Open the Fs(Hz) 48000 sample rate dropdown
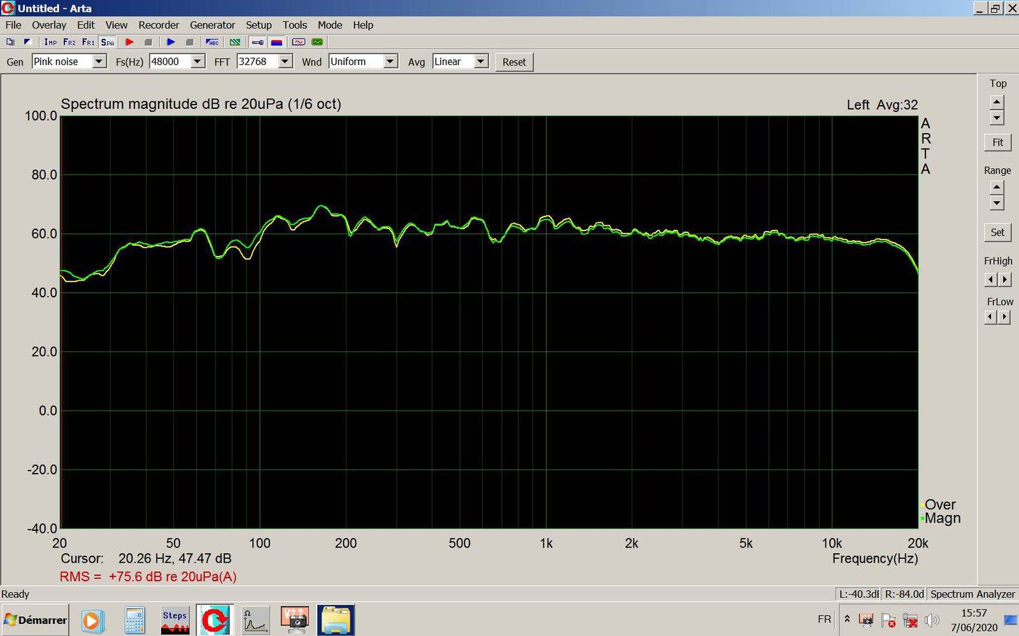The width and height of the screenshot is (1019, 636). 198,61
